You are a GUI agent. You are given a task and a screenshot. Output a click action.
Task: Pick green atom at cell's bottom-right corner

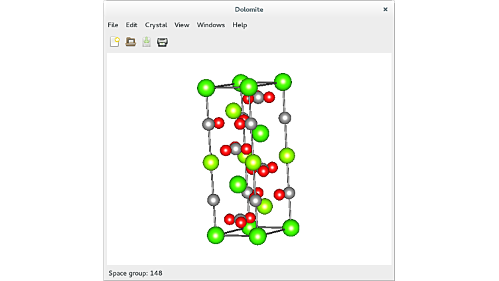coord(291,228)
